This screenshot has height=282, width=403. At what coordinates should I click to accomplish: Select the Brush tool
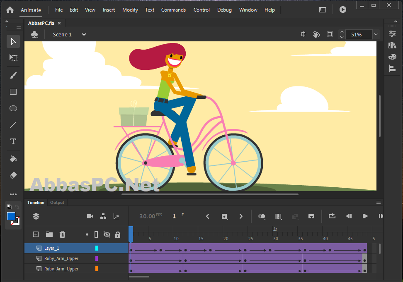pyautogui.click(x=13, y=75)
